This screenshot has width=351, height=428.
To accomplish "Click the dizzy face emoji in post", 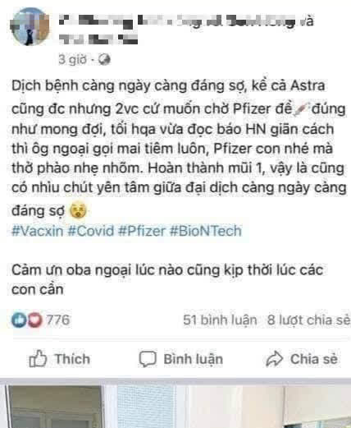I will tap(78, 210).
